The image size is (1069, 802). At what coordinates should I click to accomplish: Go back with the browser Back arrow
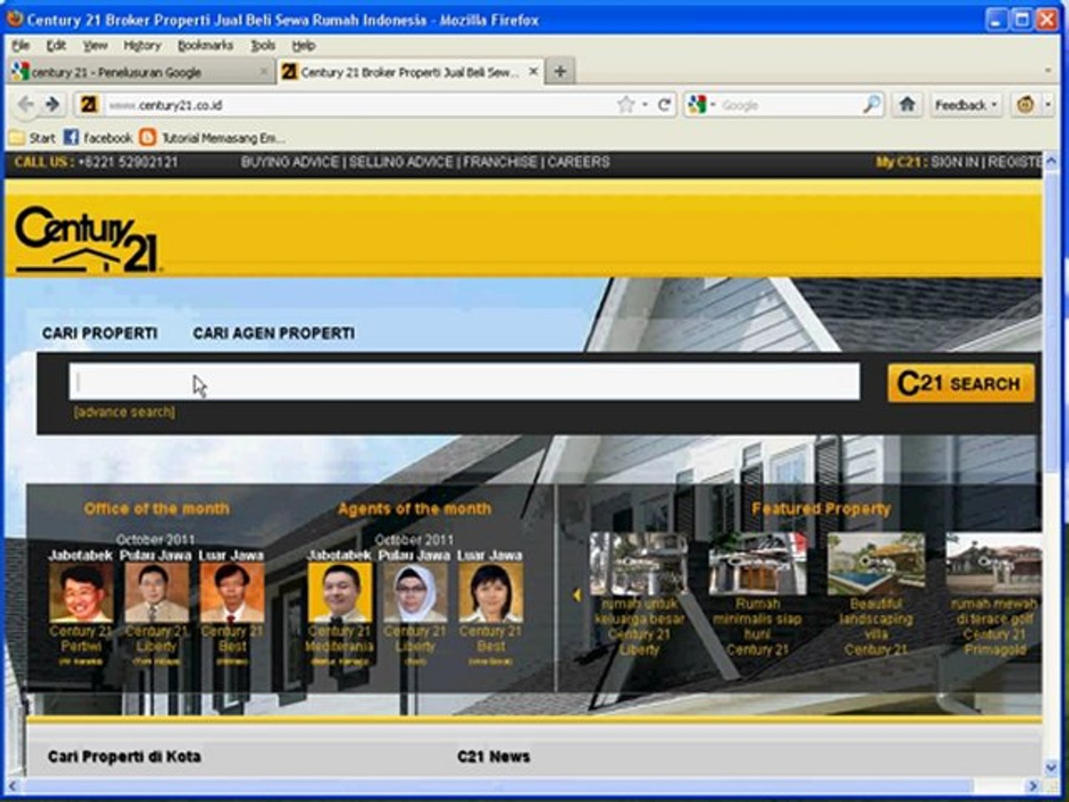[x=25, y=105]
